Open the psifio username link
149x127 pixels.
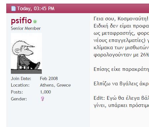coord(21,20)
